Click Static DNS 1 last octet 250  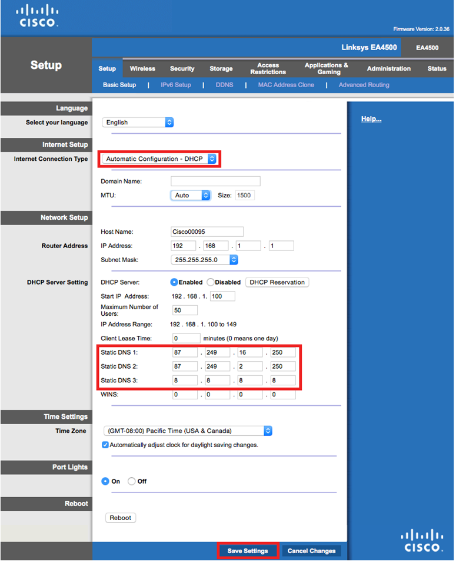click(x=283, y=353)
